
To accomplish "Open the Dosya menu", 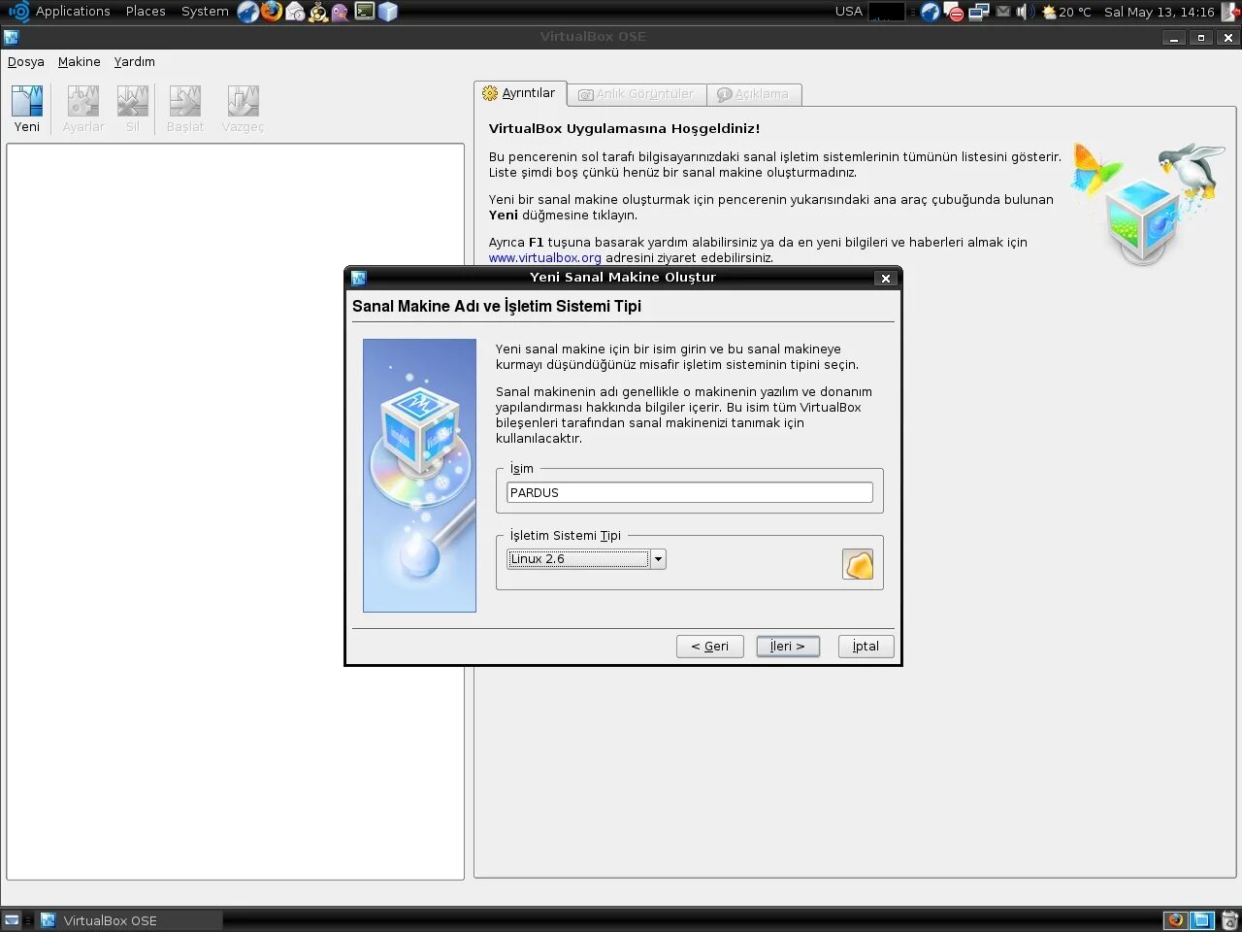I will click(26, 61).
